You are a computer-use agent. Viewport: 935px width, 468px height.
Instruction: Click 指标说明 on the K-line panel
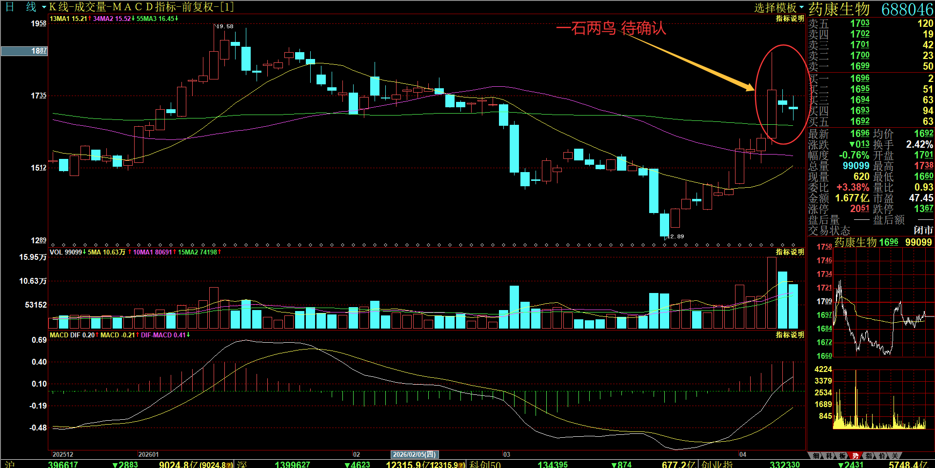tap(790, 19)
